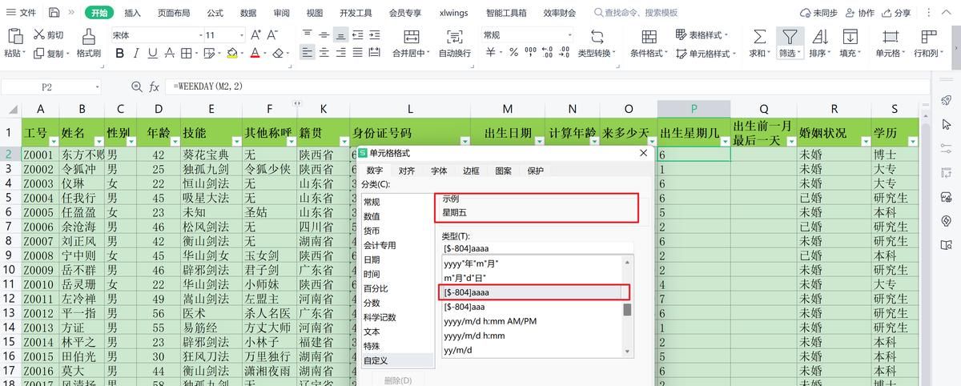Increase font size with the A+ icon
Screen dimensions: 961x386
point(255,35)
